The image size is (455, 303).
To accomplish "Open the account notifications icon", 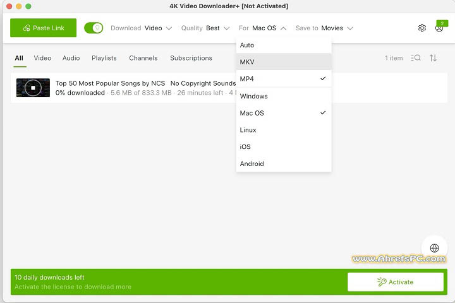I will coord(439,28).
